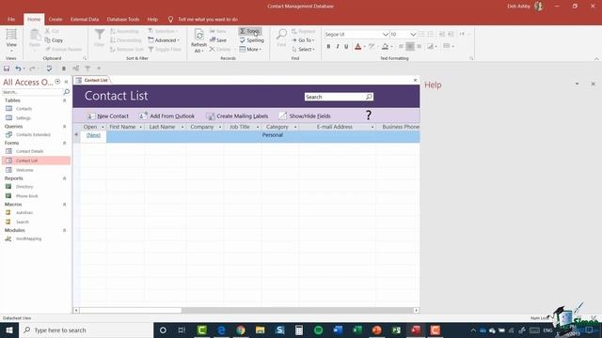Click Refresh All in Records group
The width and height of the screenshot is (602, 338).
[198, 41]
